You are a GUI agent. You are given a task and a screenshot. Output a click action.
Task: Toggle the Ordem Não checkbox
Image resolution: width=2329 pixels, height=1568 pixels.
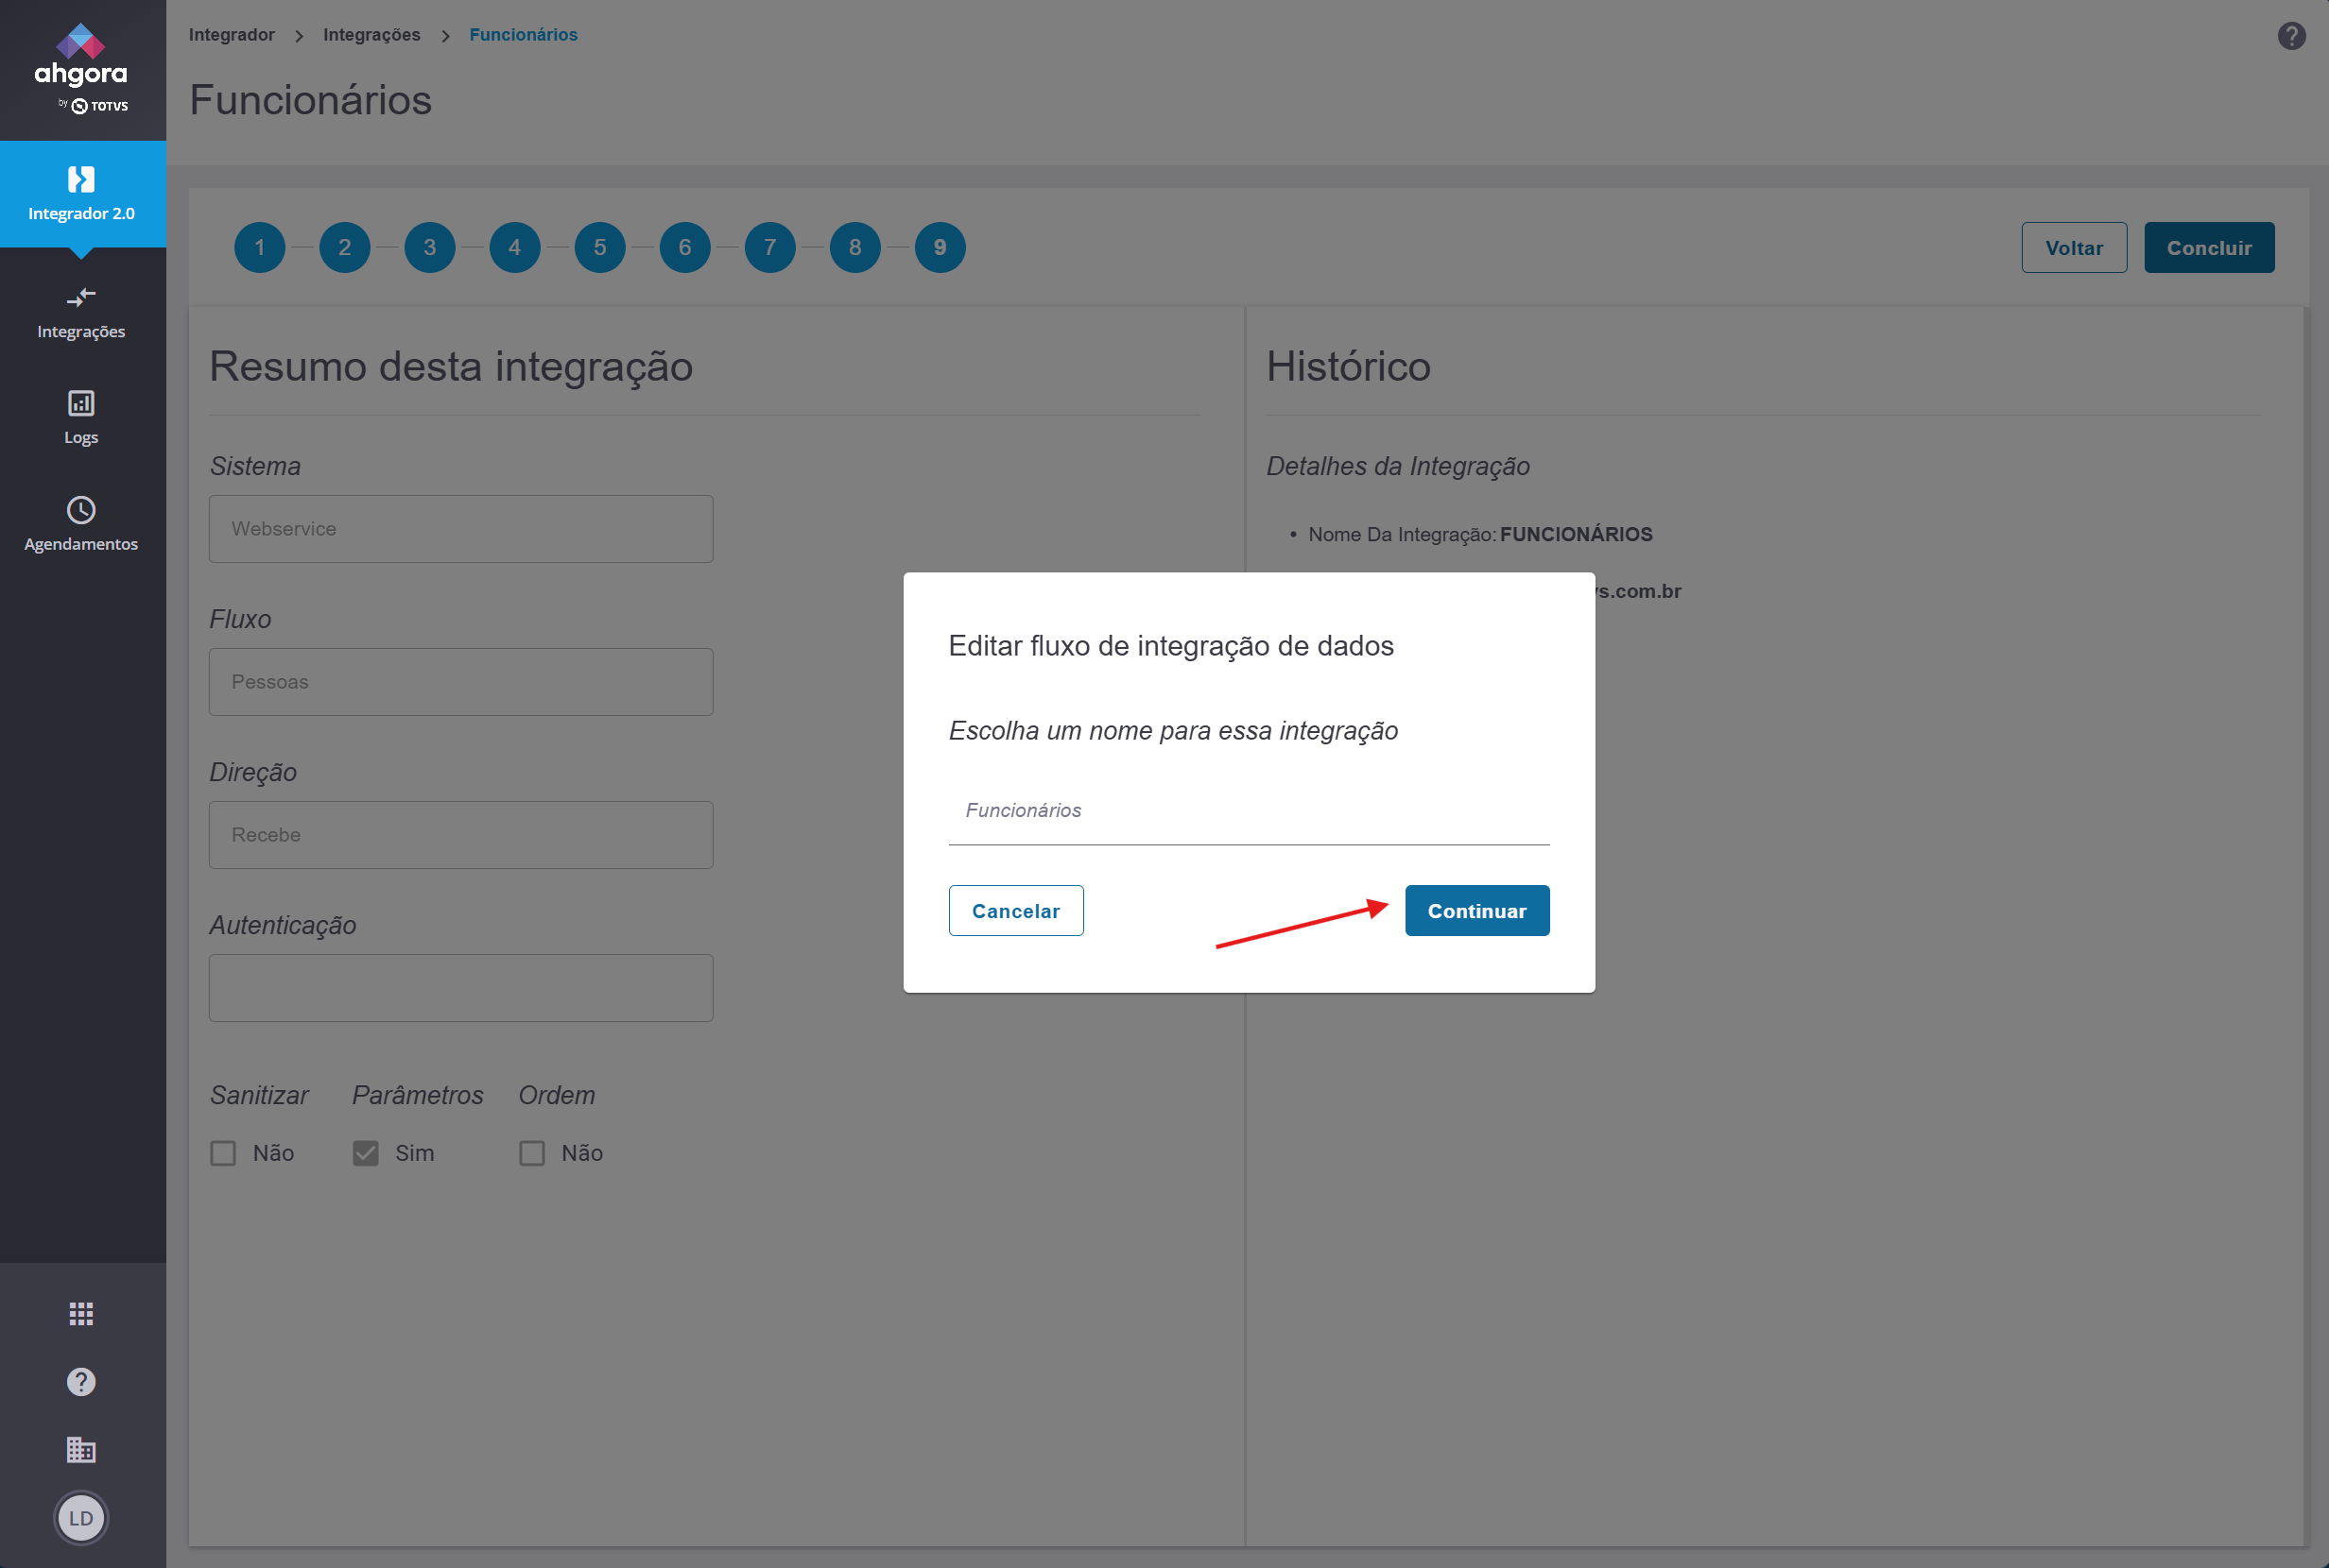[532, 1153]
